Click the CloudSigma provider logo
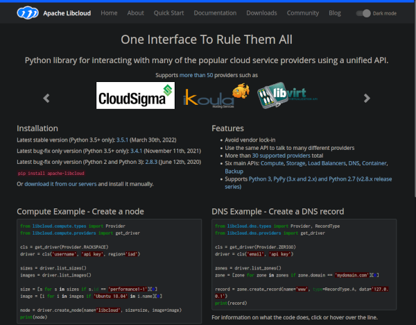This screenshot has width=416, height=325. point(135,95)
